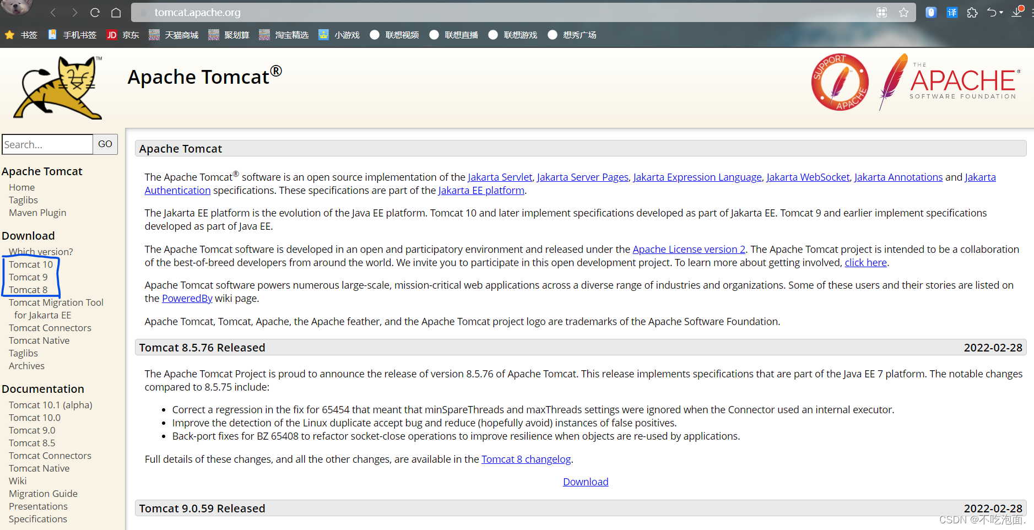Follow the Jakarta Annotations link
The height and width of the screenshot is (530, 1034).
click(898, 177)
